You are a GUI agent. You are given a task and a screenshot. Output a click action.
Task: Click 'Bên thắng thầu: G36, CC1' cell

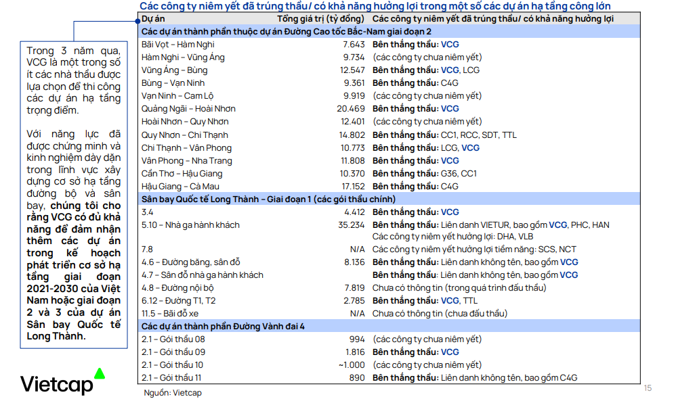coord(425,174)
